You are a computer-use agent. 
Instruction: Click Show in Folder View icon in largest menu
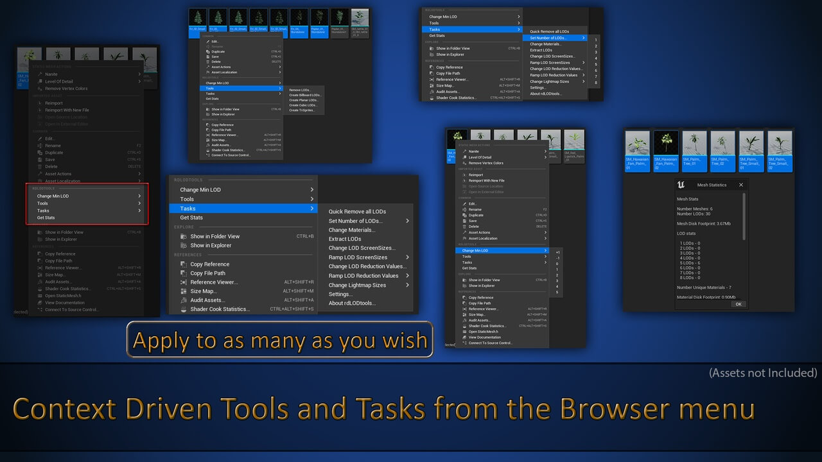pyautogui.click(x=184, y=236)
